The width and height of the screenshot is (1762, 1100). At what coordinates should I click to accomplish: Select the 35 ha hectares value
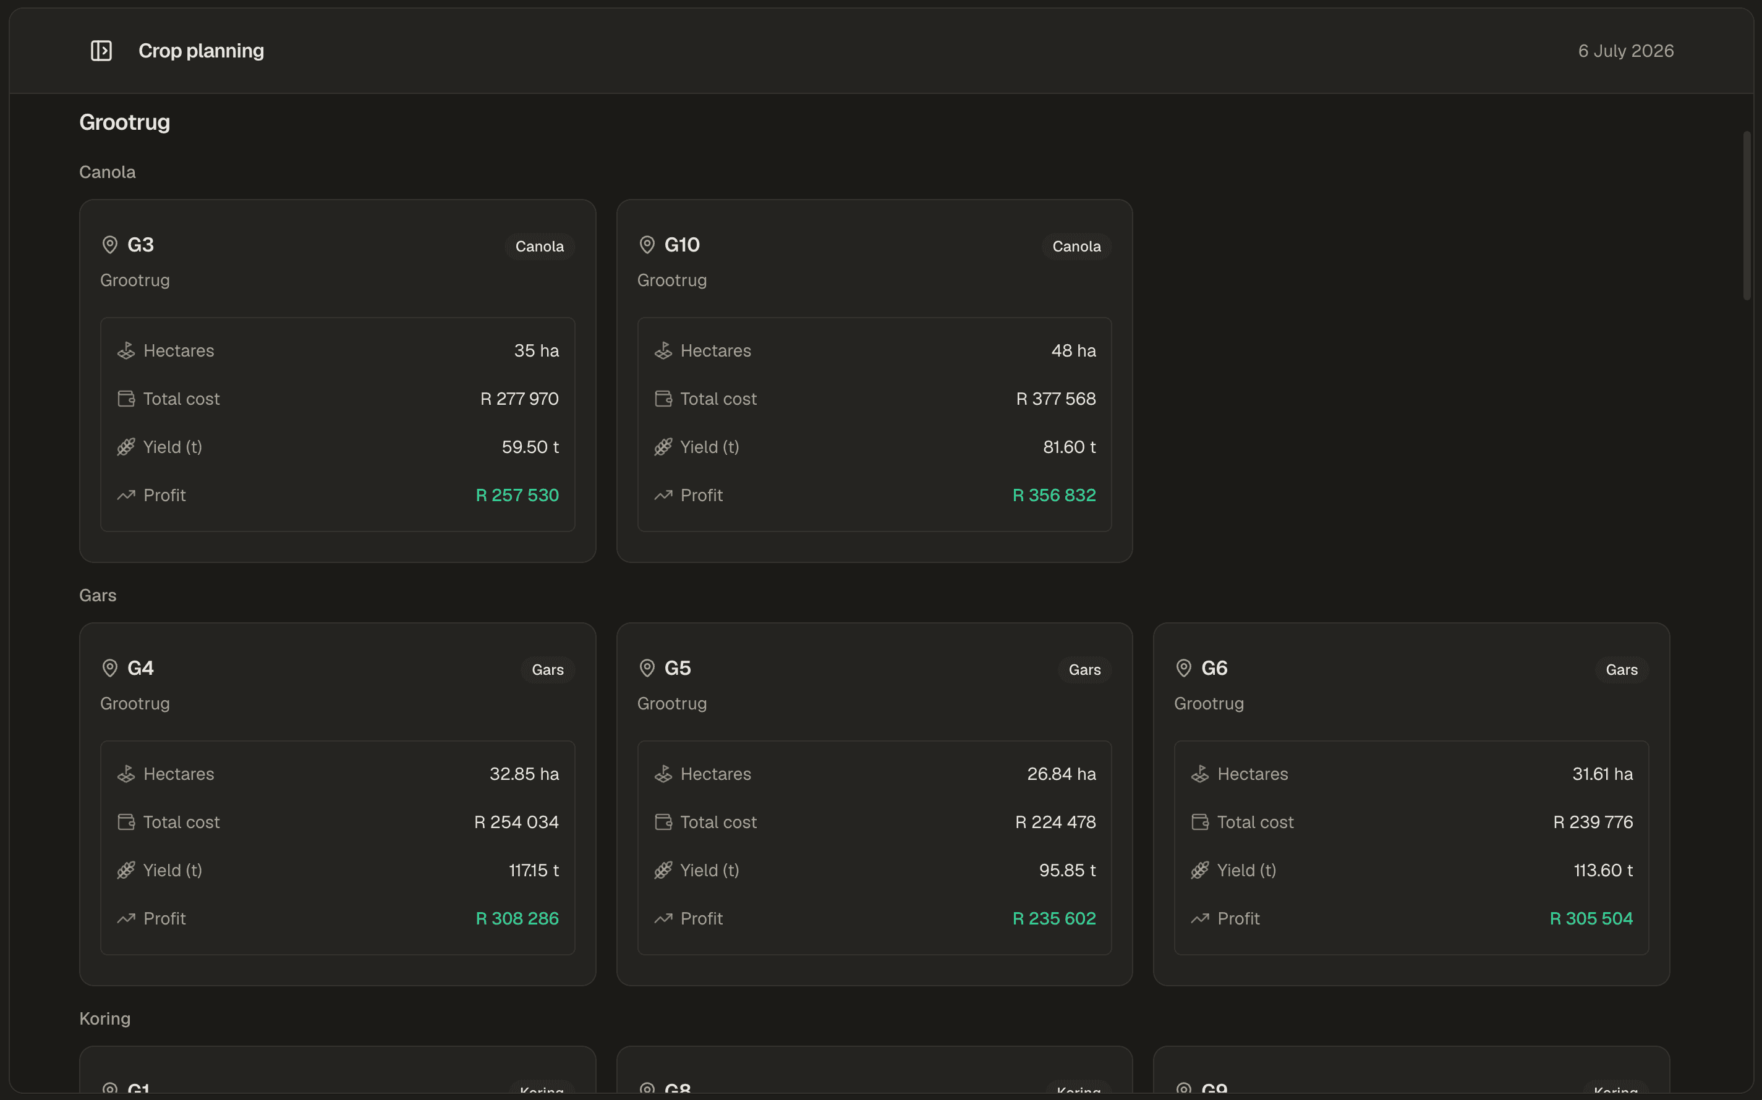pos(537,350)
